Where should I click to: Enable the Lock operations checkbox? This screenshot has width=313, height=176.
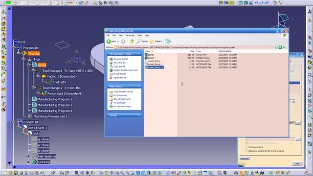247,147
